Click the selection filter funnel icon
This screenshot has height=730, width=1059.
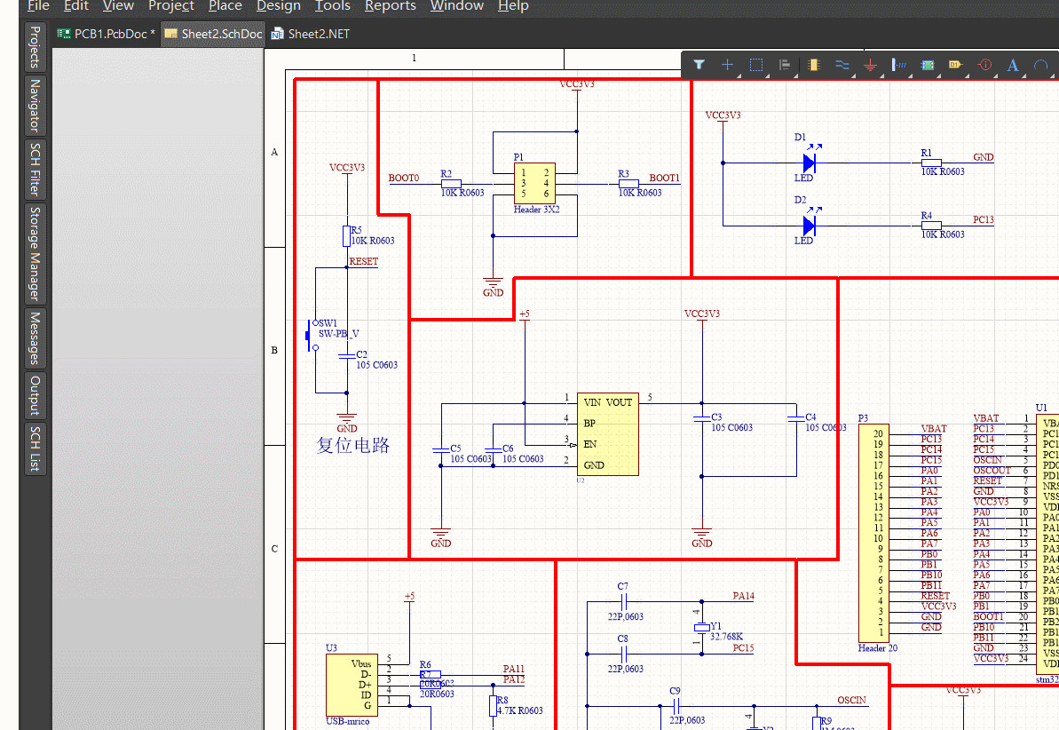(x=699, y=65)
